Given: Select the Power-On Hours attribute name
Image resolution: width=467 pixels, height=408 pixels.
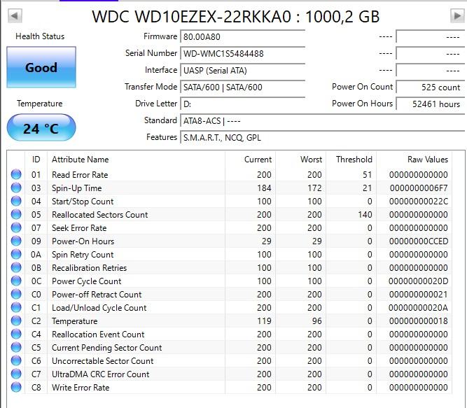Looking at the screenshot, I should 83,241.
